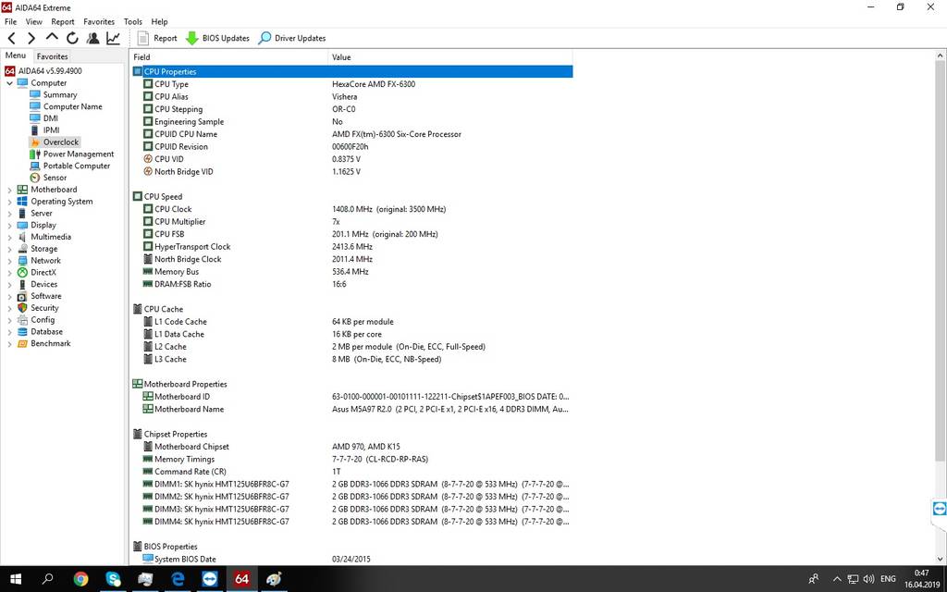
Task: Open the Tools menu
Action: tap(133, 22)
